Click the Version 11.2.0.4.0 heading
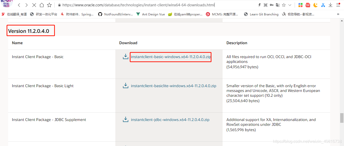This screenshot has width=344, height=146. (x=29, y=31)
